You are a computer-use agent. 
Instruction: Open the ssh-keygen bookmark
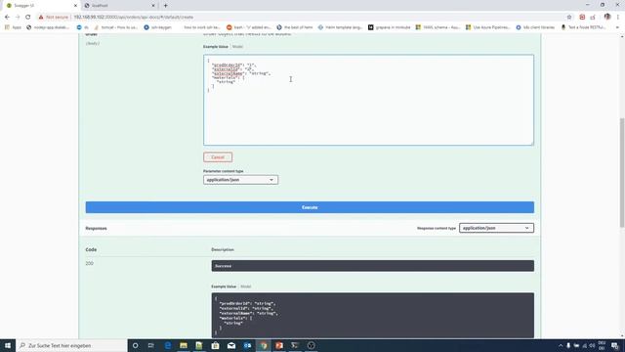[158, 27]
